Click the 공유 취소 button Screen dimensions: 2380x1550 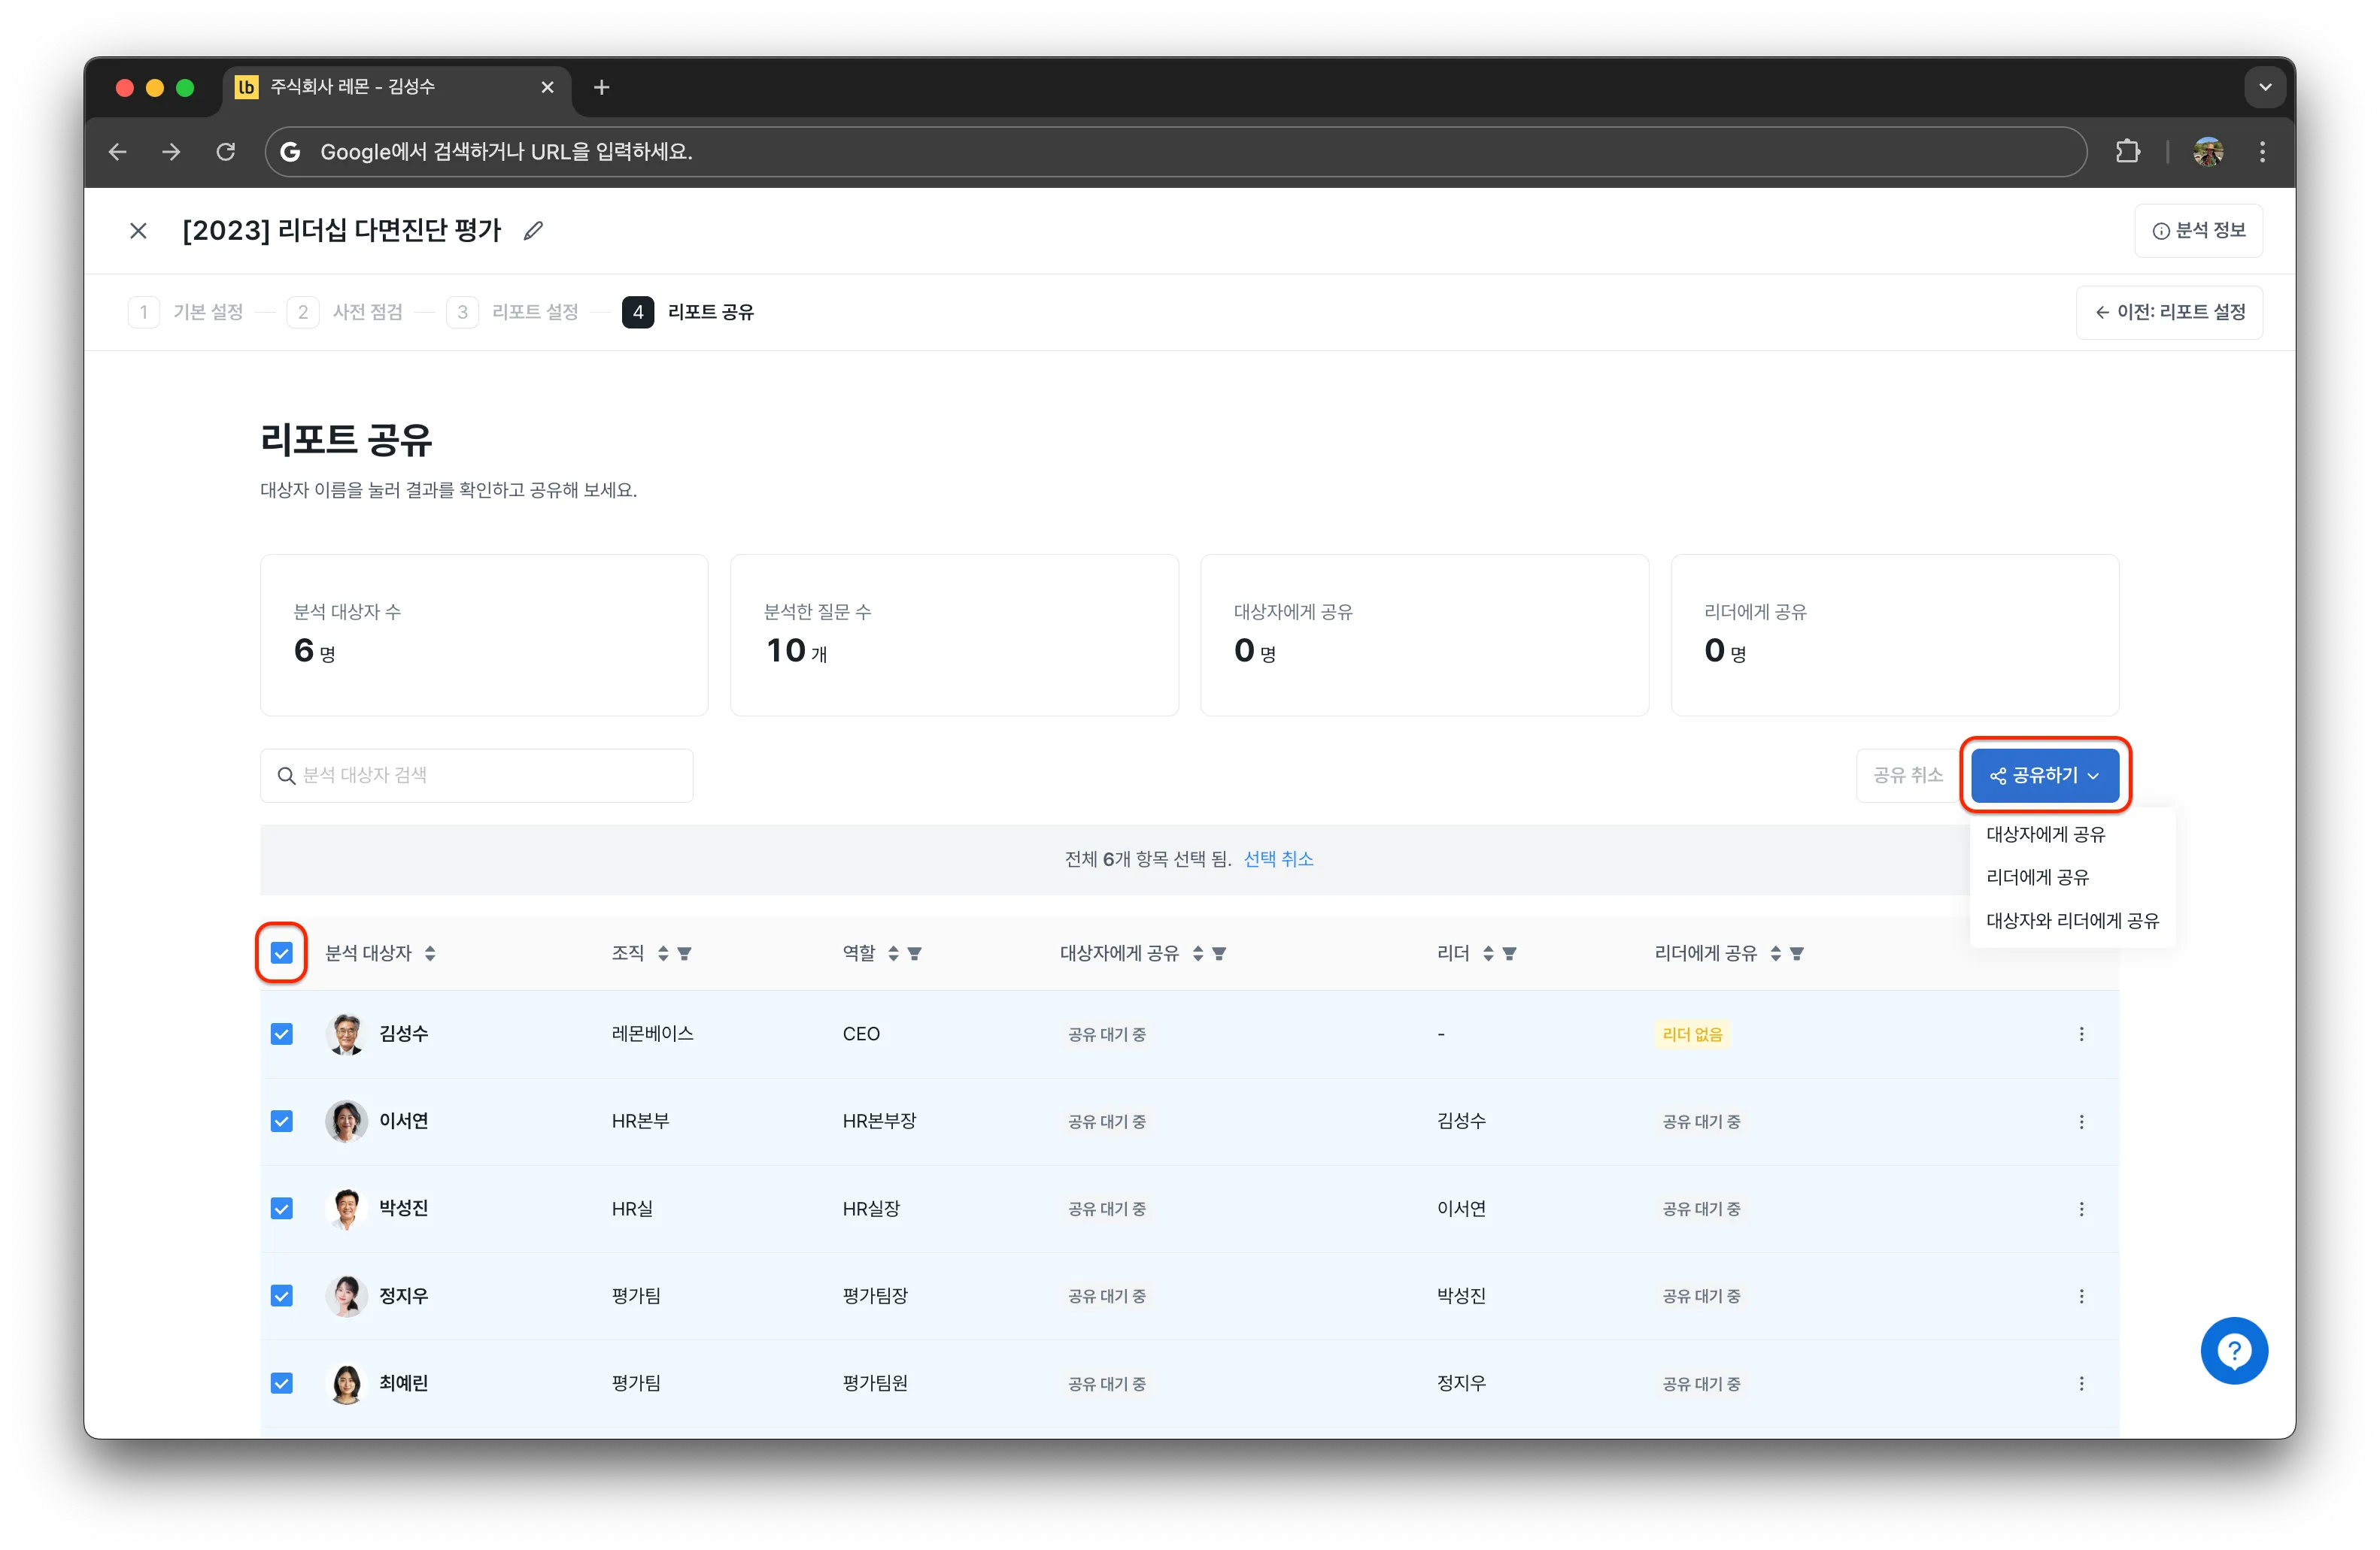[1907, 776]
